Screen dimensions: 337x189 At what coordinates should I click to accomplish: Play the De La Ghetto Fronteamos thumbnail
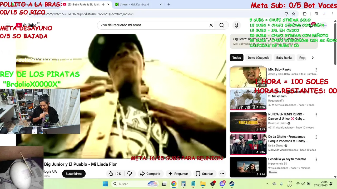click(x=248, y=145)
